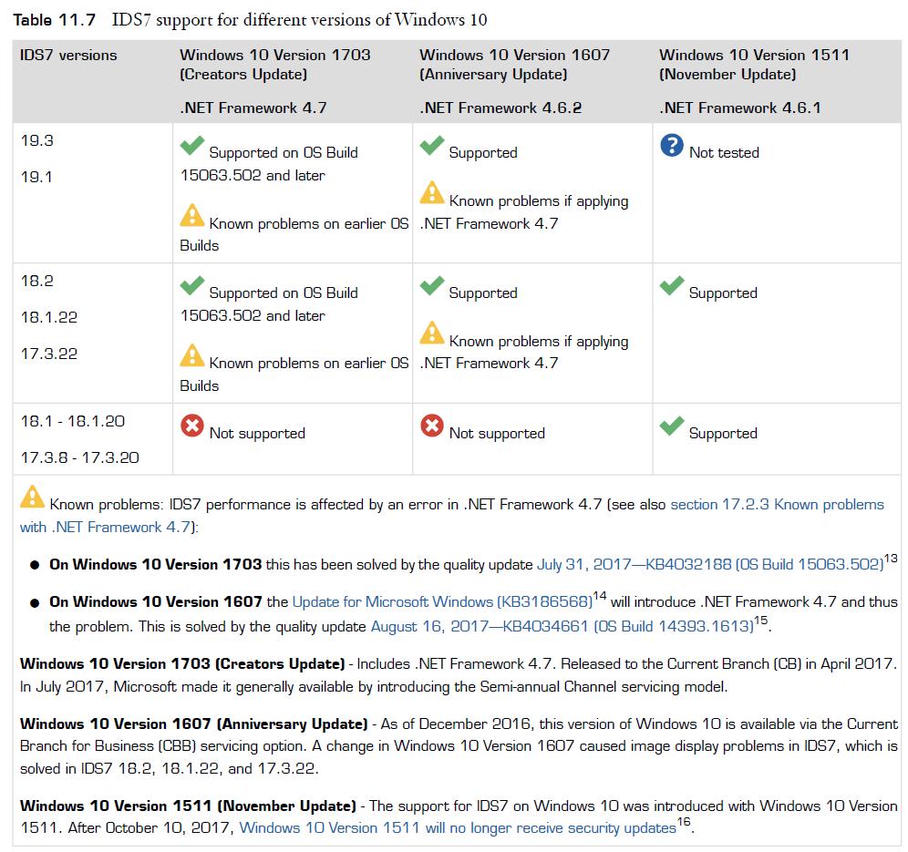Screen dimensions: 908x852
Task: Click the '18.1 - 18.1.20' version range
Action: pyautogui.click(x=73, y=421)
